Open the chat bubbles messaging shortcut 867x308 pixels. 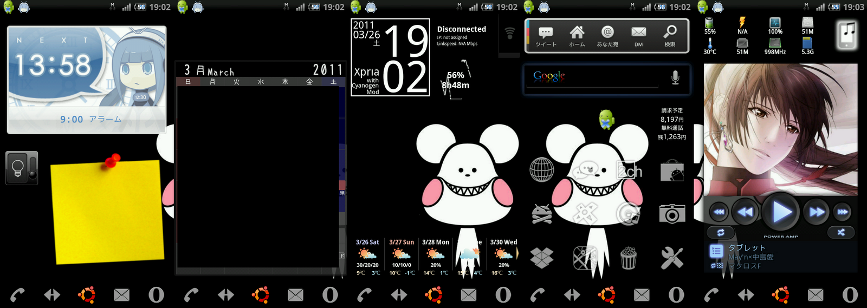tap(585, 171)
